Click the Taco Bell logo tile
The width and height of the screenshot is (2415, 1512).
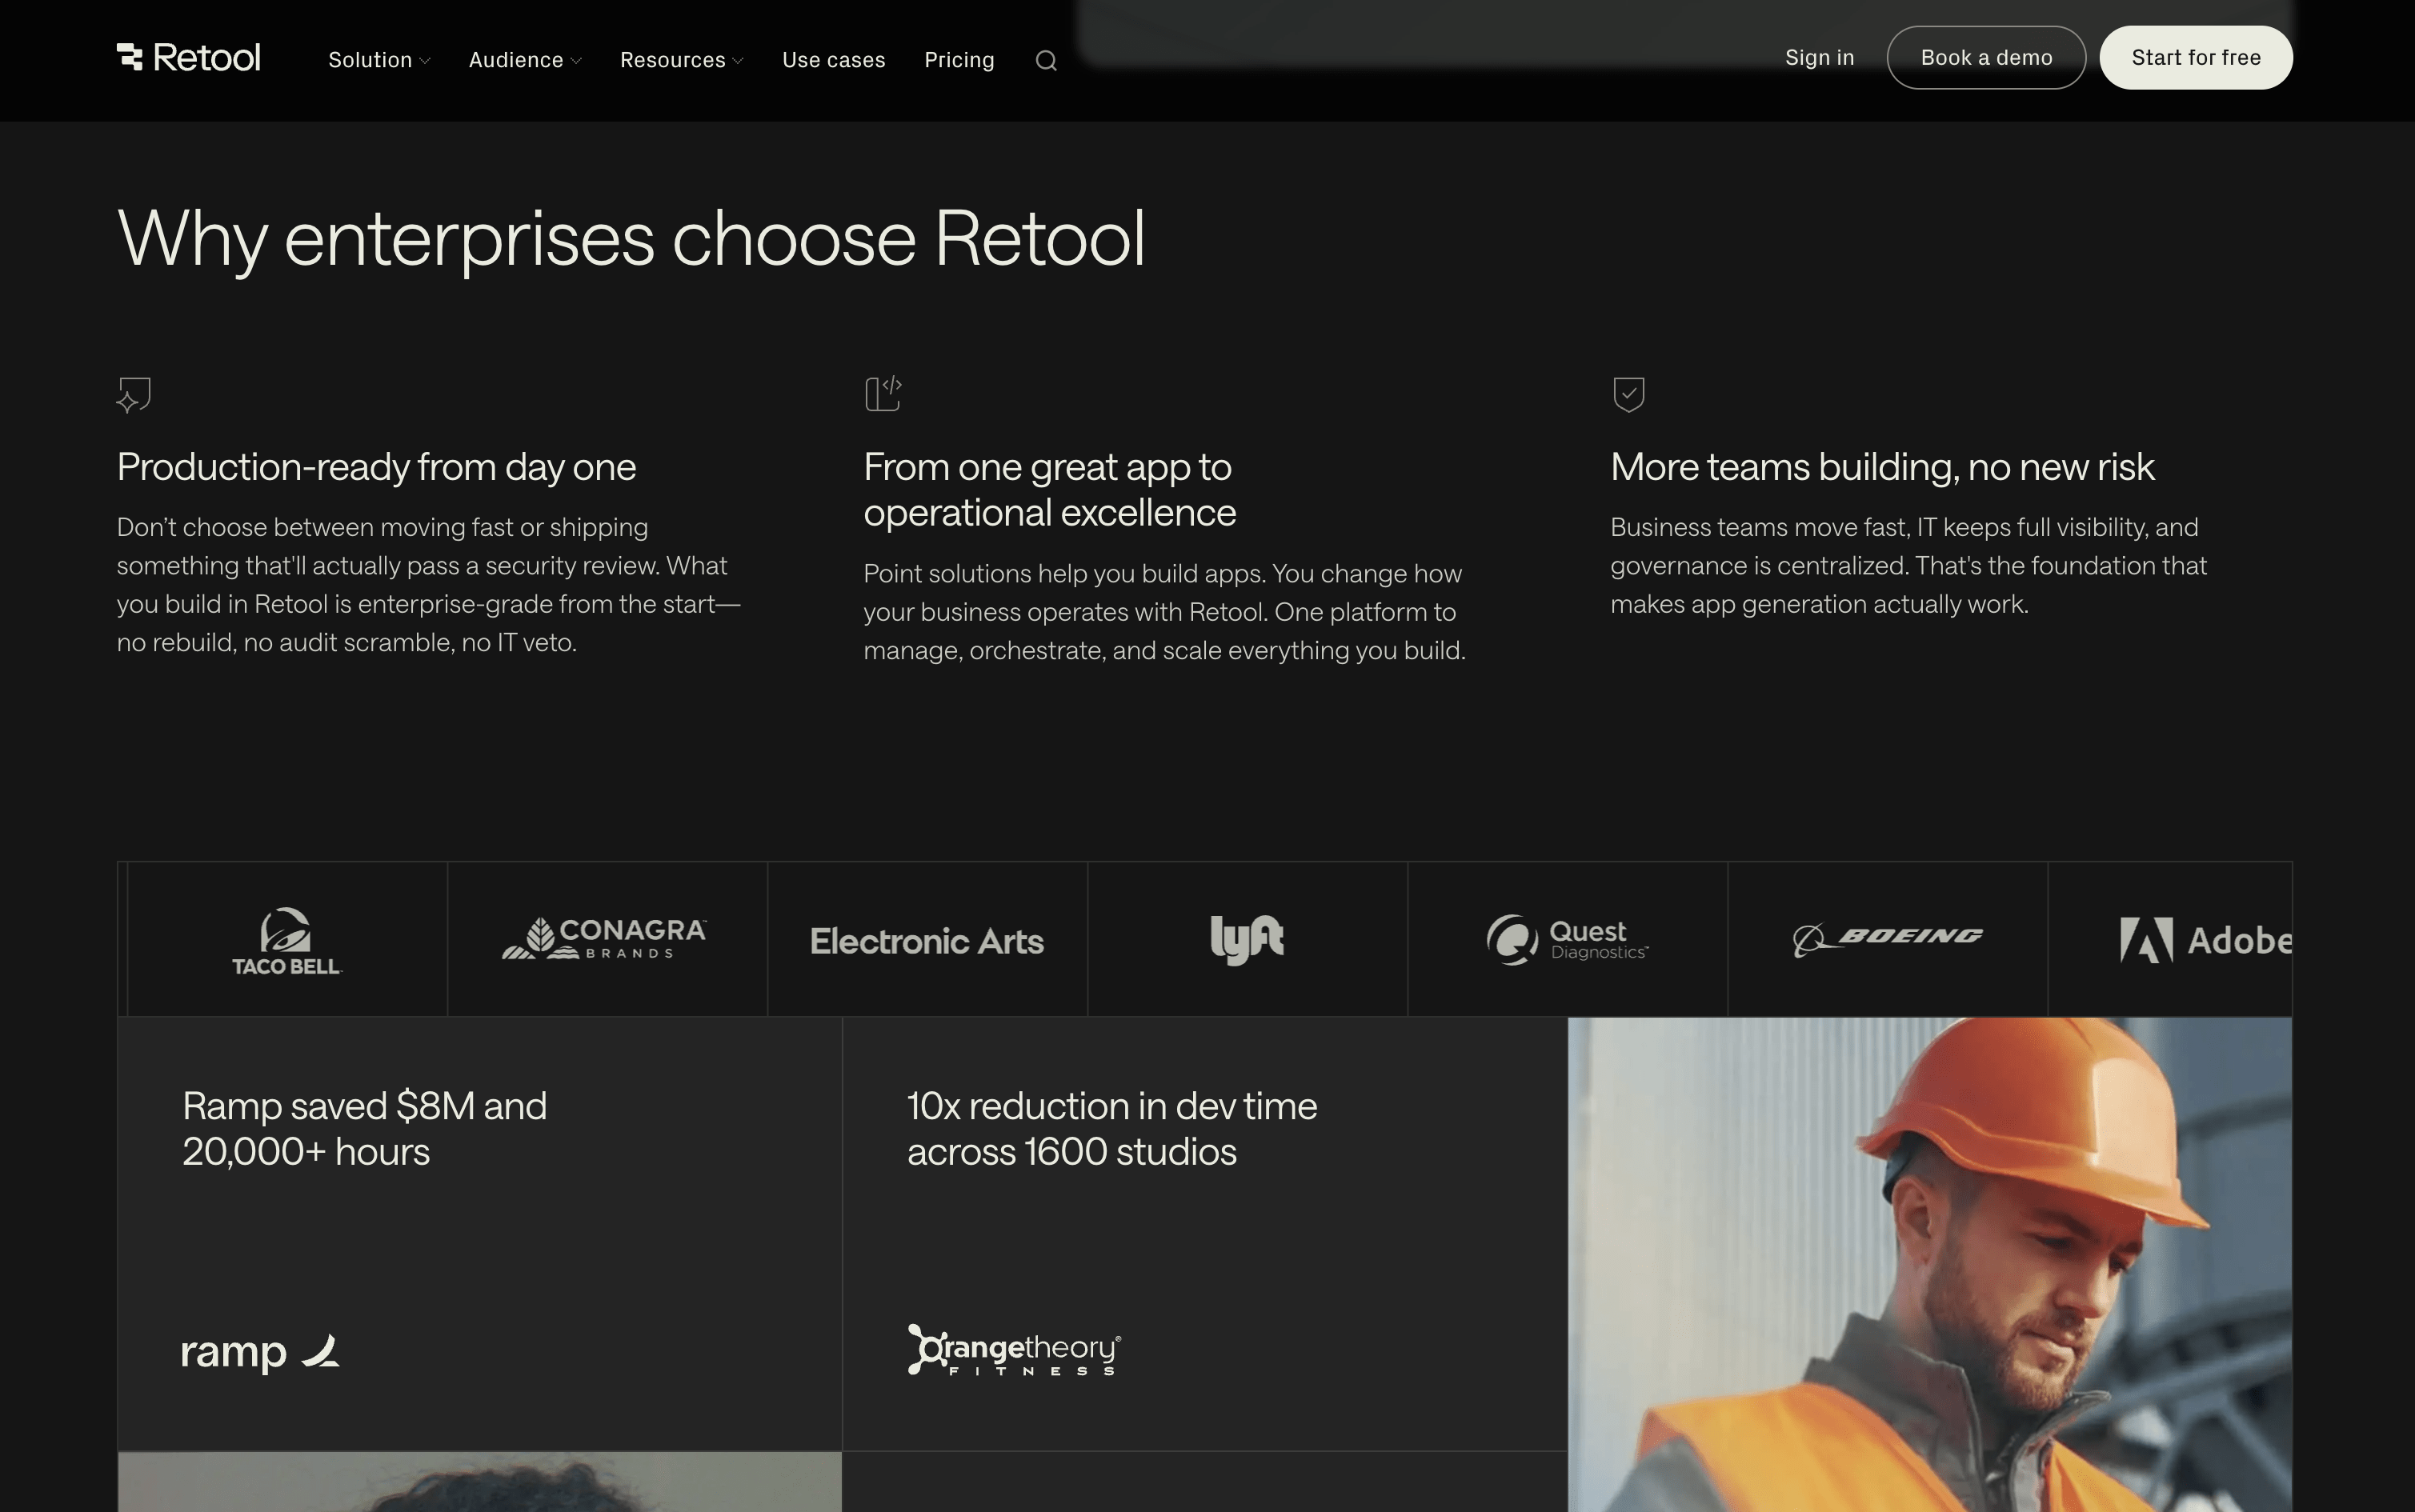point(287,940)
